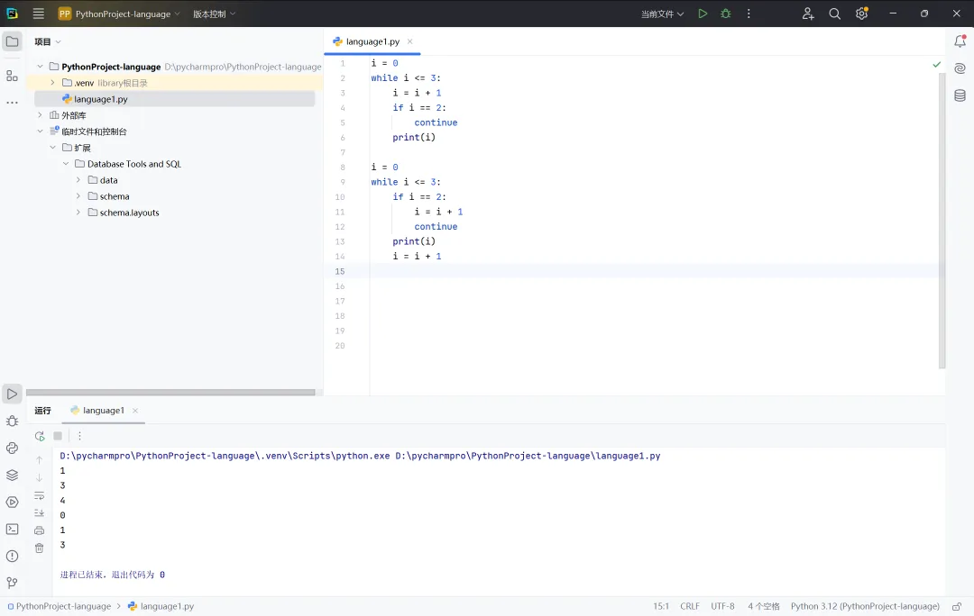Open Run panel more options ellipsis
The width and height of the screenshot is (974, 616).
(79, 436)
